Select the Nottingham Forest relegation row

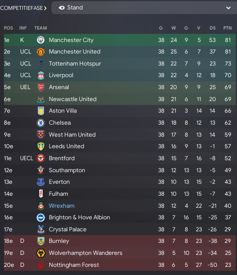click(120, 265)
